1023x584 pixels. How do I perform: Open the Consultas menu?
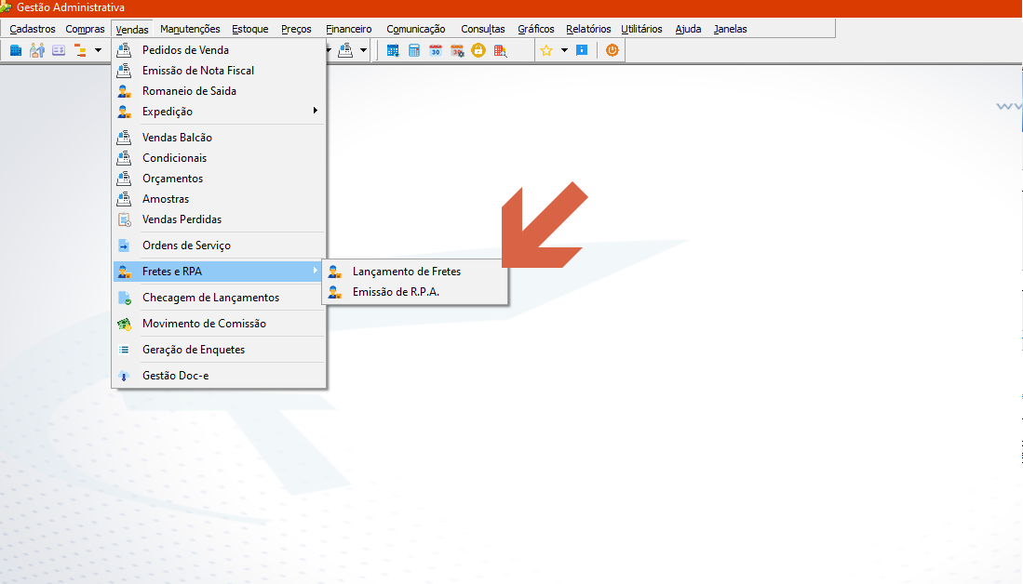(483, 29)
